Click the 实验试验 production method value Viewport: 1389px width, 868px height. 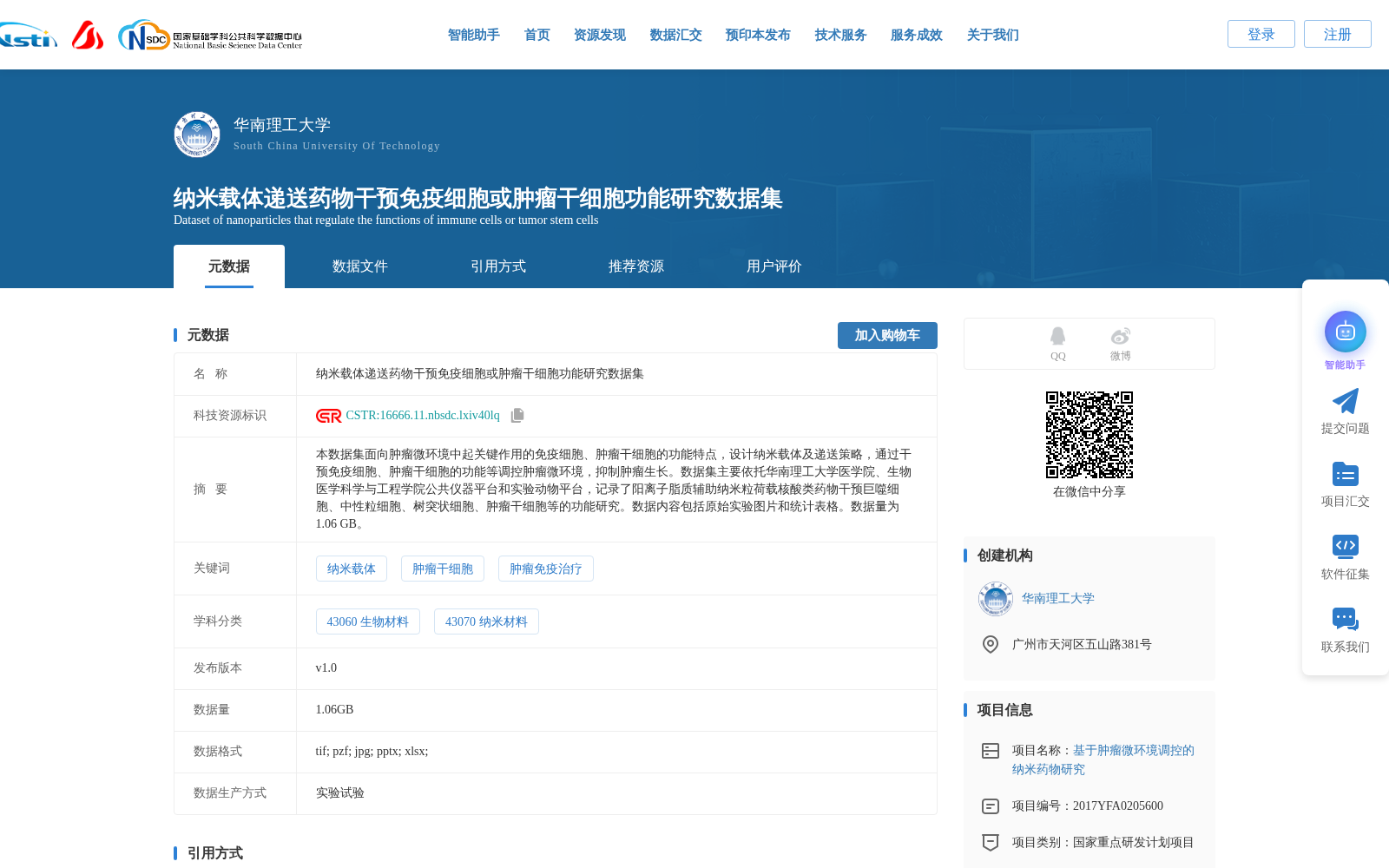[x=340, y=793]
